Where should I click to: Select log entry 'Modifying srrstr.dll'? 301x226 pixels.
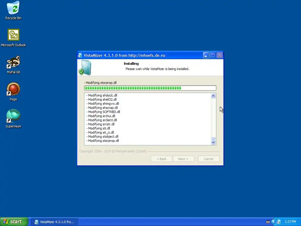(x=101, y=124)
